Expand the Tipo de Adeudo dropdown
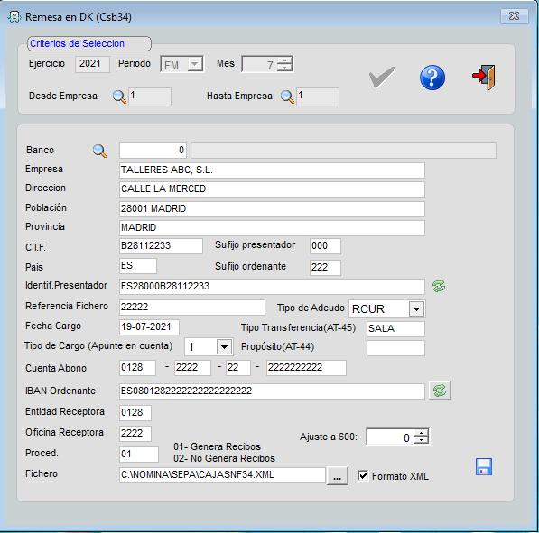Viewport: 539px width, 533px height. click(x=416, y=308)
